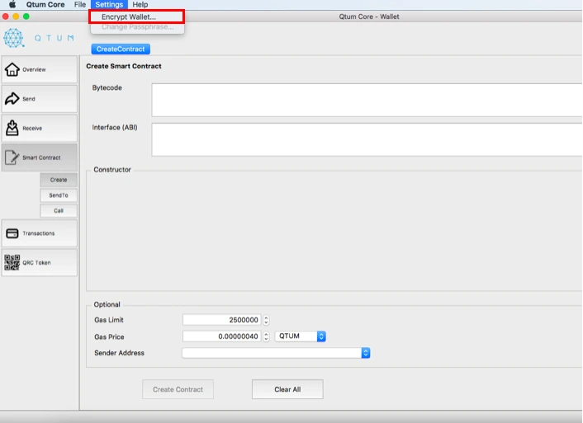Click the Gas Limit label

[x=109, y=320]
